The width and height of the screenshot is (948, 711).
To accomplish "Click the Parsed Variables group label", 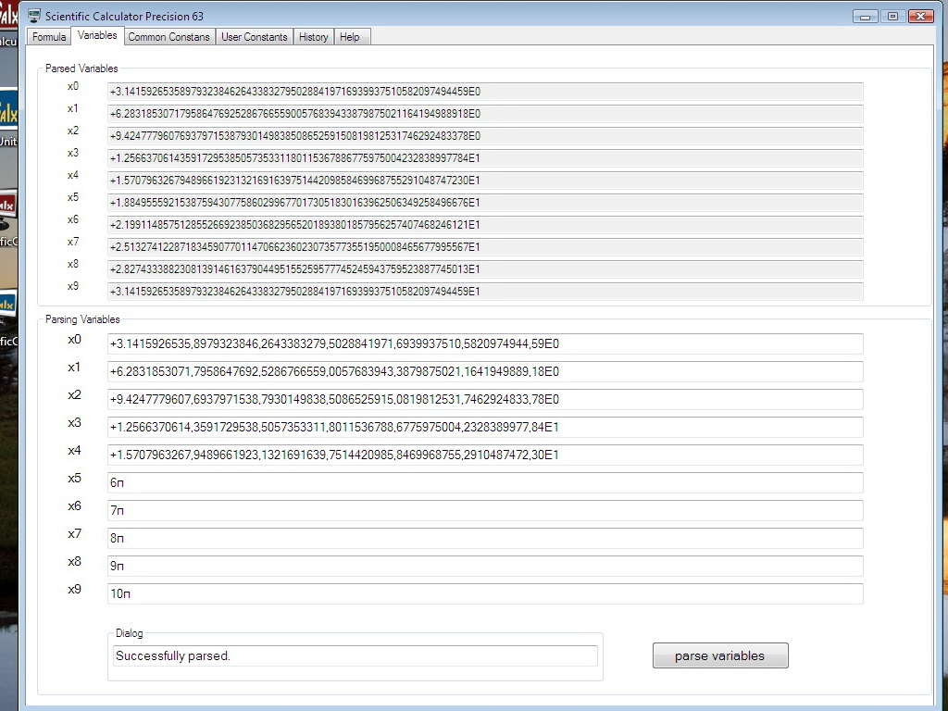I will 81,69.
